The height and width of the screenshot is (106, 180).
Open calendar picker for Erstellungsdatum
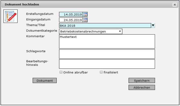85,14
